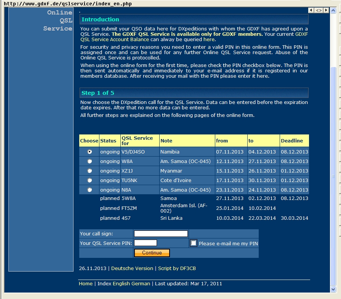Click the Continue button
The image size is (341, 299).
coord(152,253)
